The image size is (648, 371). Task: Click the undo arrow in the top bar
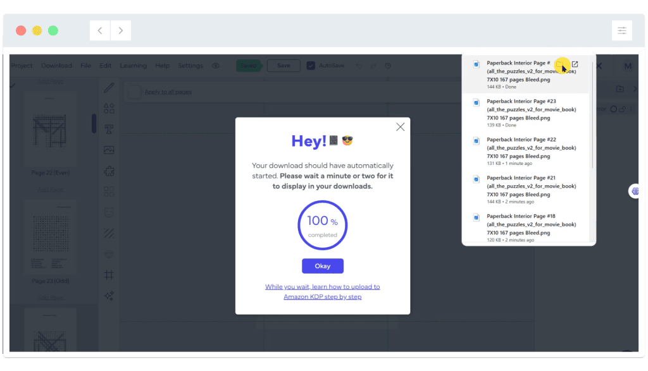(x=359, y=66)
